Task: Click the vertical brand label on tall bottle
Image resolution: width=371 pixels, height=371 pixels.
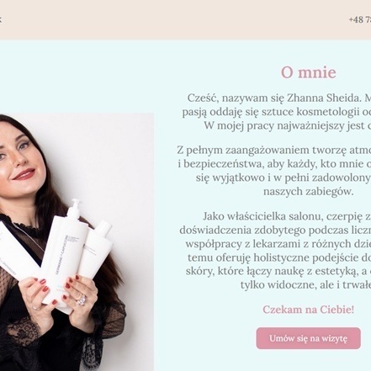Action: [x=61, y=254]
